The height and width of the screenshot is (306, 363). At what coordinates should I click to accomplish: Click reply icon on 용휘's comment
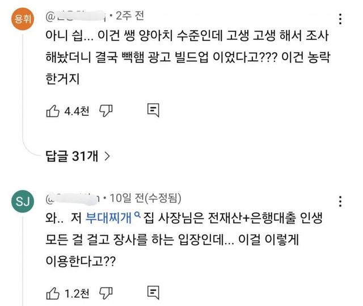[x=153, y=110]
